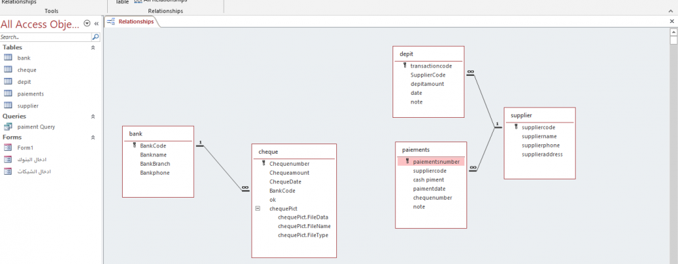
Task: Select the date field in depit table
Action: click(416, 93)
